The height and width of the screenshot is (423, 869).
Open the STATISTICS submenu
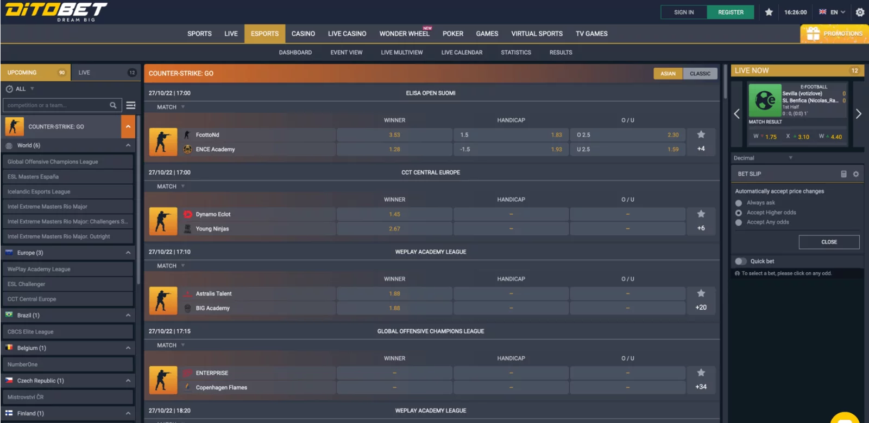point(516,53)
